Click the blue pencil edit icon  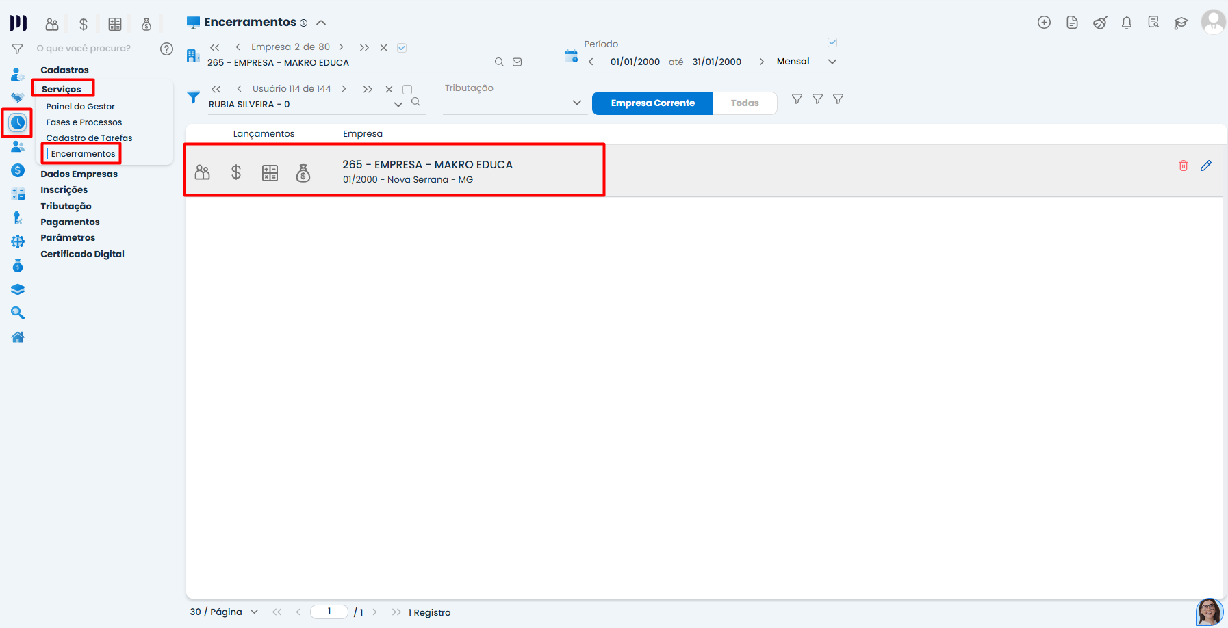[x=1205, y=166]
